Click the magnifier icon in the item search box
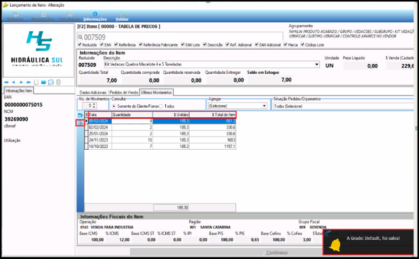 pos(80,37)
